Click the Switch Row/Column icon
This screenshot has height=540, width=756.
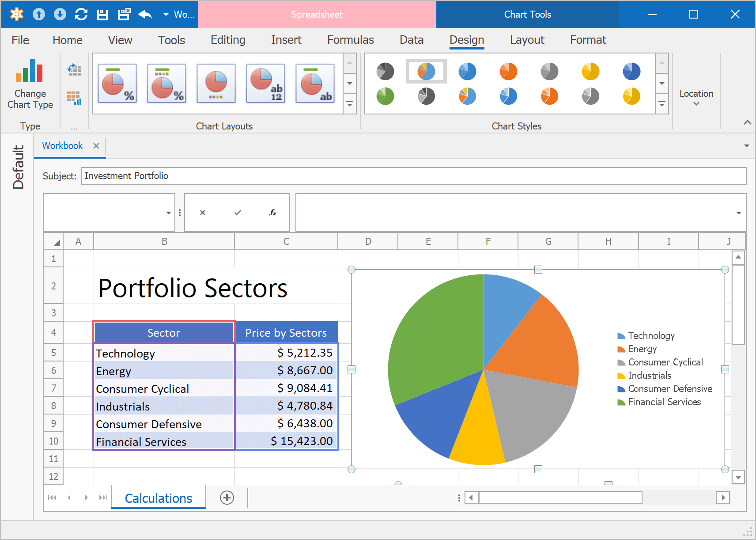click(x=74, y=70)
